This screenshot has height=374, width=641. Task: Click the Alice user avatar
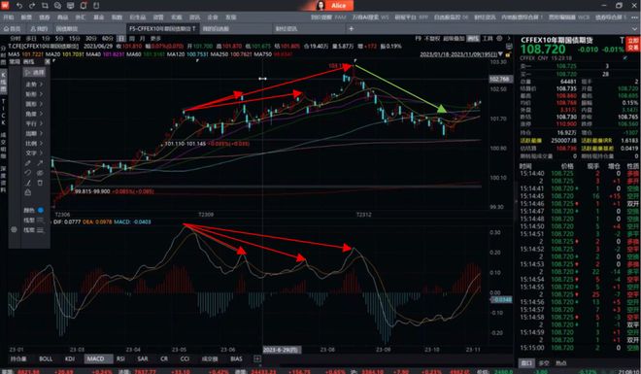[320, 5]
